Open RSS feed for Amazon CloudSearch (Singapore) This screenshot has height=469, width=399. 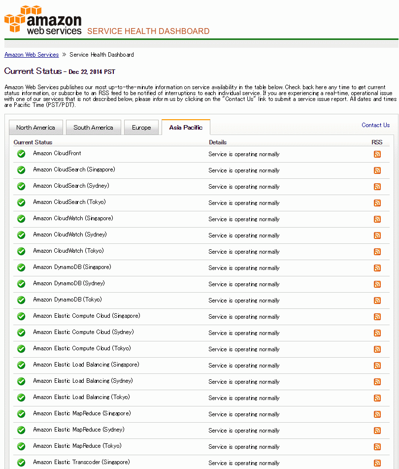pyautogui.click(x=377, y=170)
